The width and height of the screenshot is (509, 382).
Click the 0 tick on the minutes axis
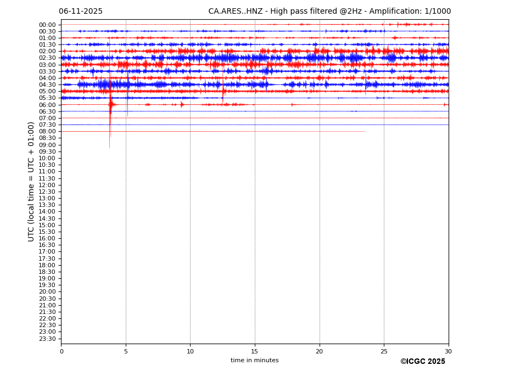pyautogui.click(x=61, y=351)
